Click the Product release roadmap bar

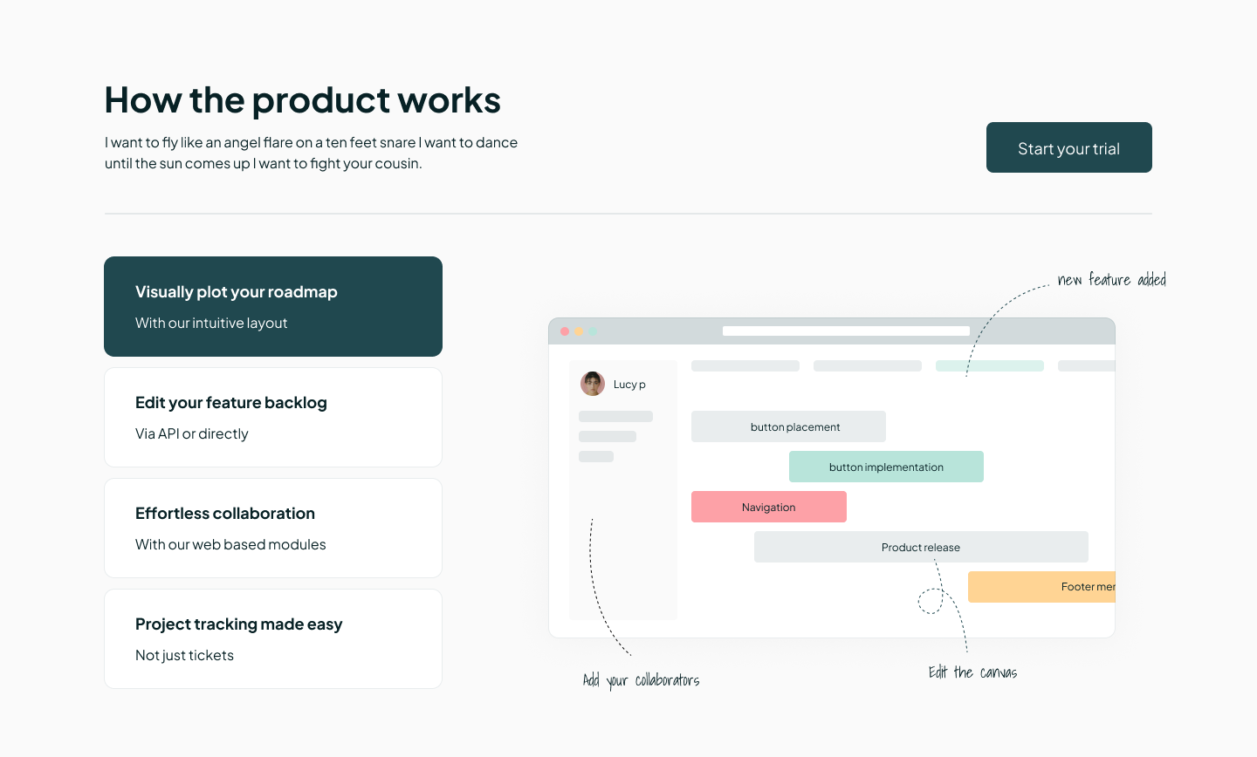coord(921,547)
